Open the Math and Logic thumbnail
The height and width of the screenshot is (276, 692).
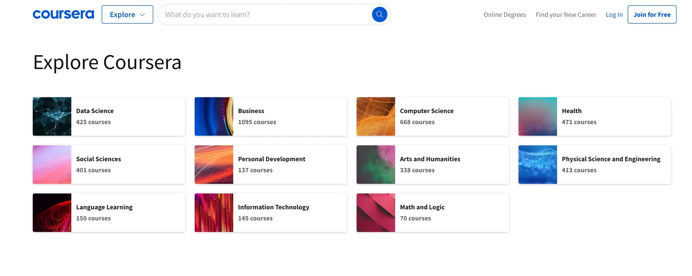point(375,212)
